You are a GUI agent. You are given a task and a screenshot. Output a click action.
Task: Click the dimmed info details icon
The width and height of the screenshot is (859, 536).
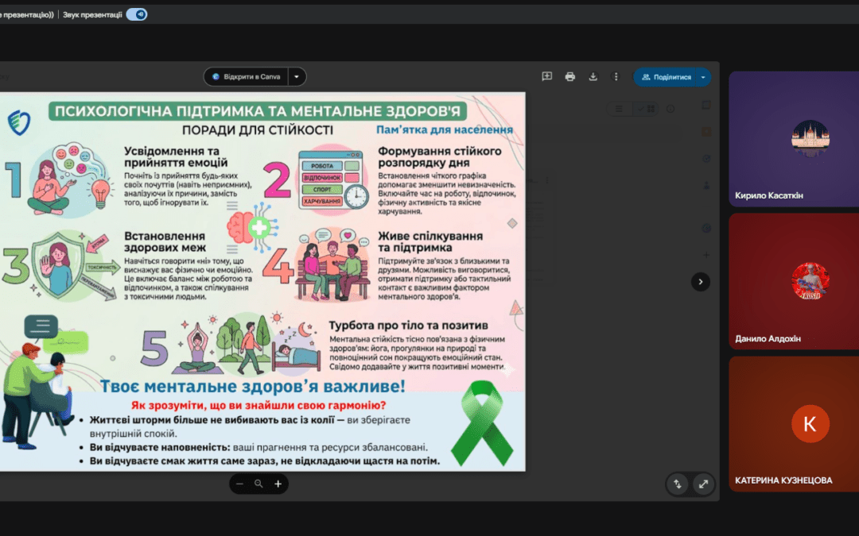coord(670,109)
